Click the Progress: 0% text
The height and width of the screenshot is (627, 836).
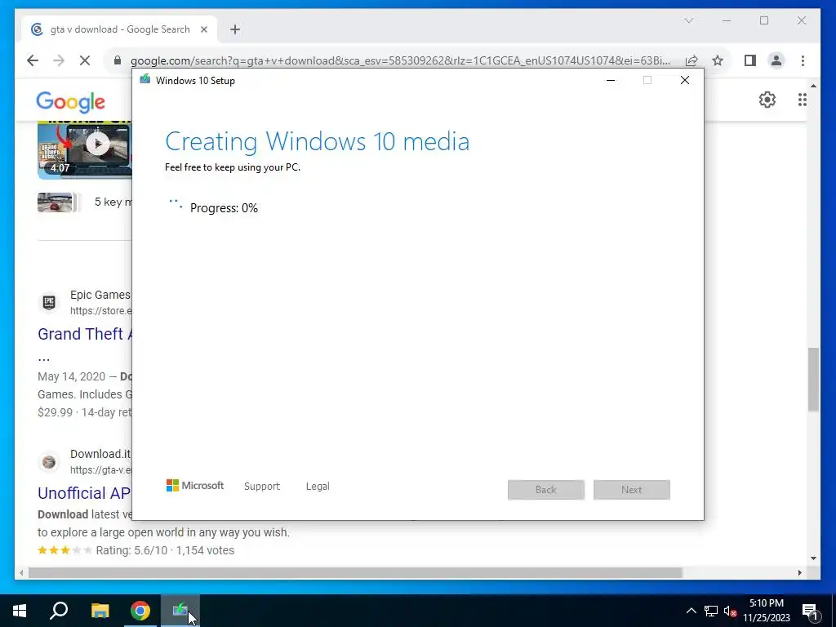point(224,208)
